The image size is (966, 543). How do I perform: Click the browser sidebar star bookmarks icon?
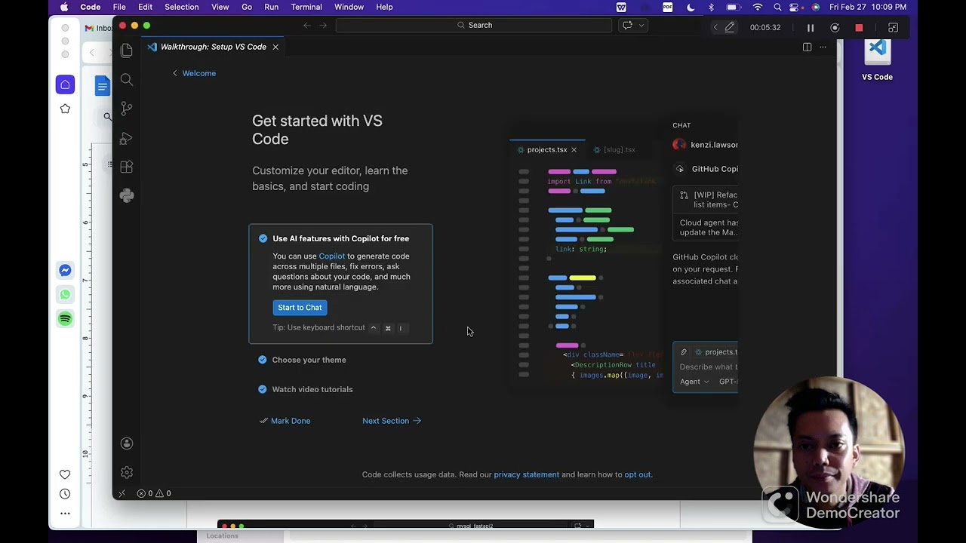pyautogui.click(x=65, y=109)
